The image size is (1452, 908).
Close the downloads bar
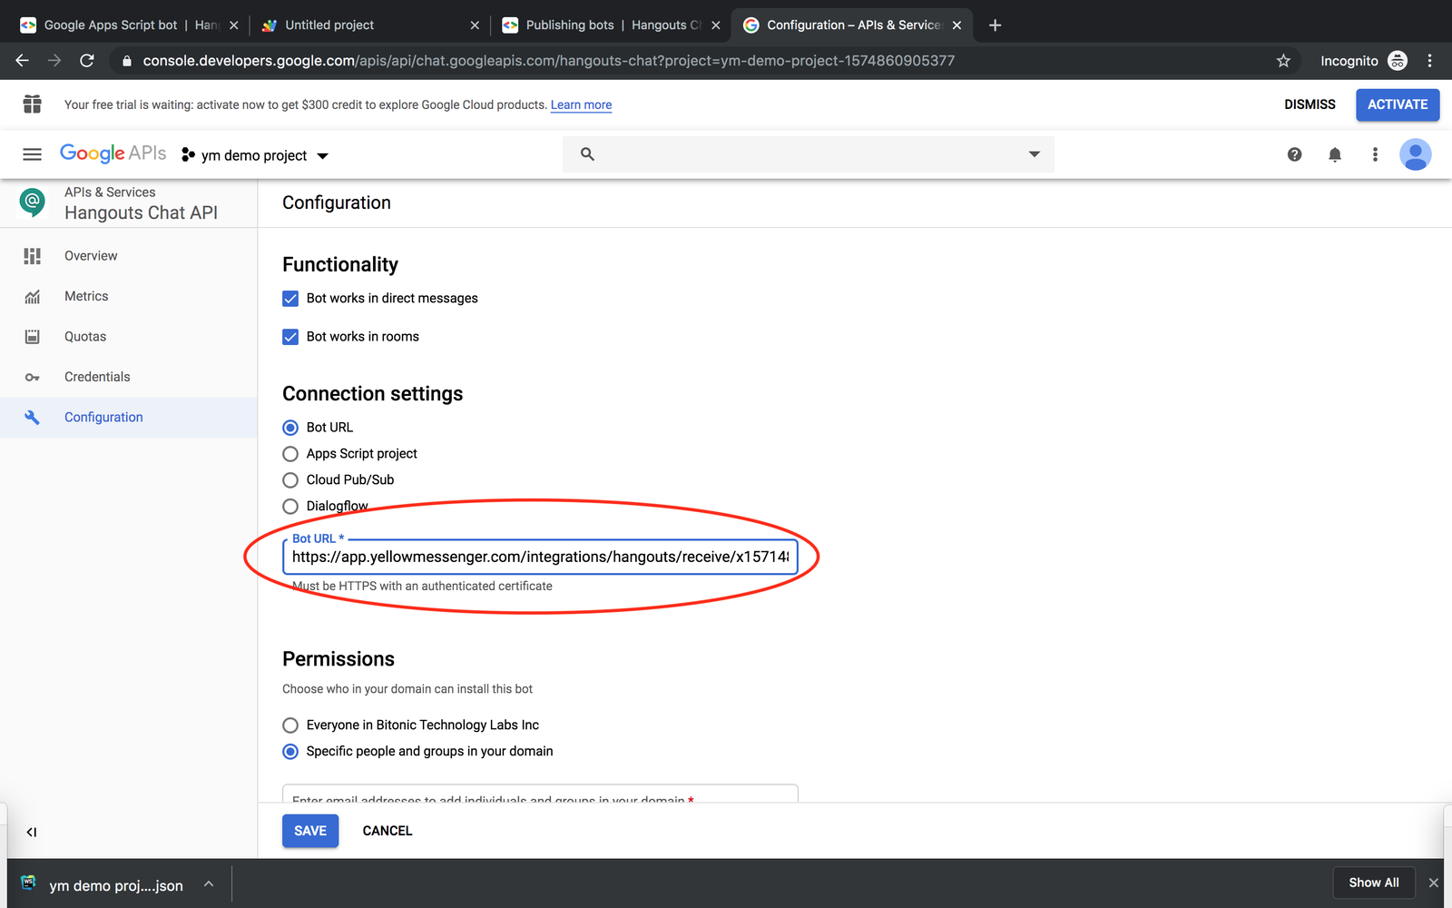[1434, 883]
